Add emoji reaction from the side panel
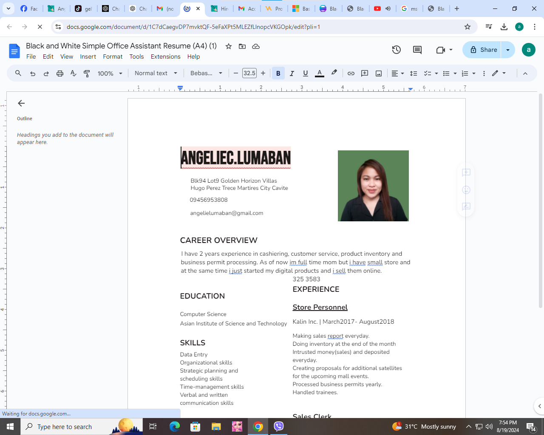Viewport: 544px width, 435px height. pyautogui.click(x=466, y=190)
